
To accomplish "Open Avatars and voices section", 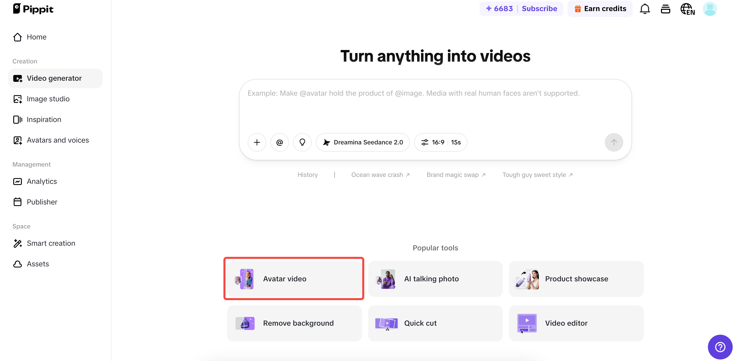I will (58, 140).
